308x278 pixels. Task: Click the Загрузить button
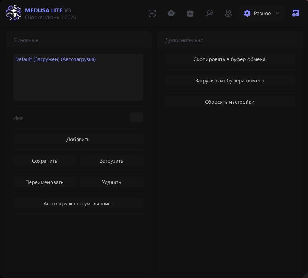112,161
